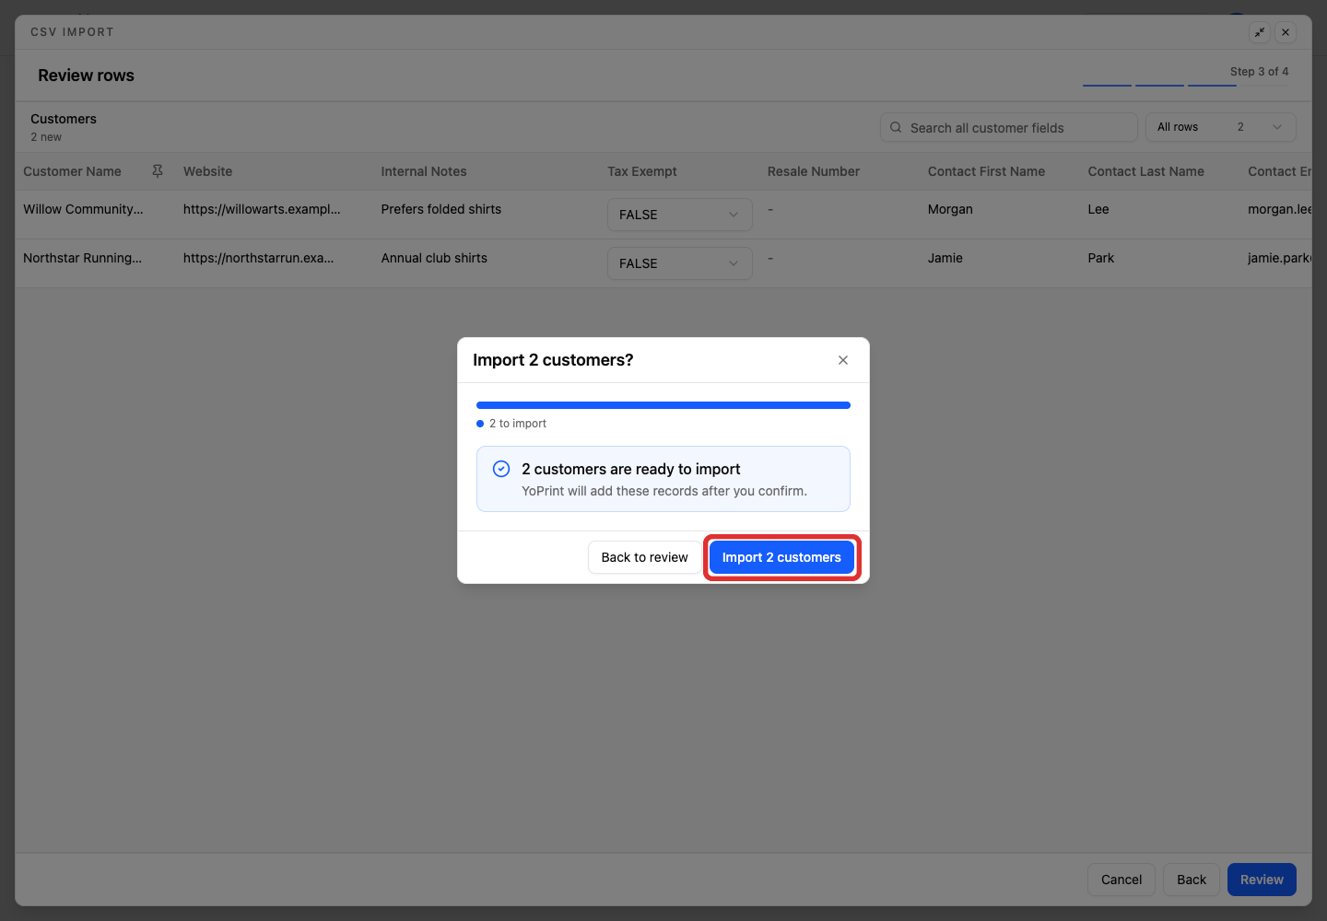
Task: Click the Resale Number column header
Action: [814, 171]
